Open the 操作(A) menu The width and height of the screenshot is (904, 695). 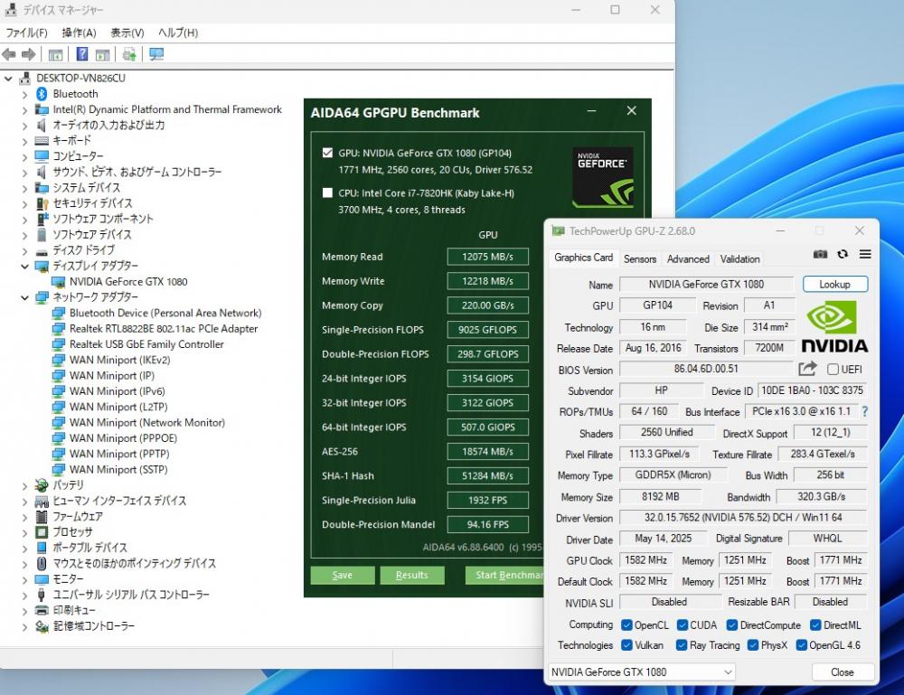click(x=79, y=33)
